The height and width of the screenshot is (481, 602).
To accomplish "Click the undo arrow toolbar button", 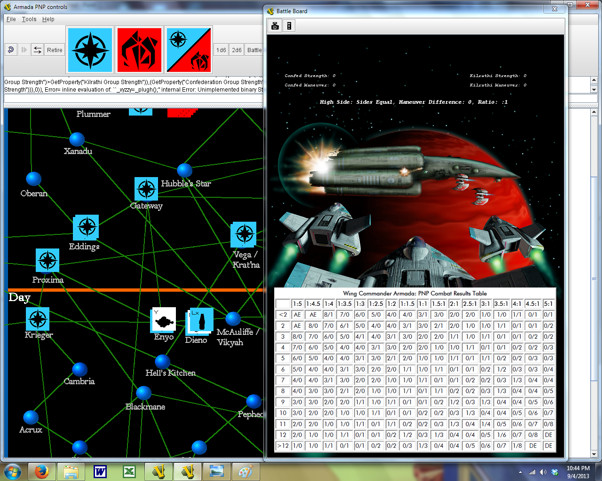I will 11,50.
